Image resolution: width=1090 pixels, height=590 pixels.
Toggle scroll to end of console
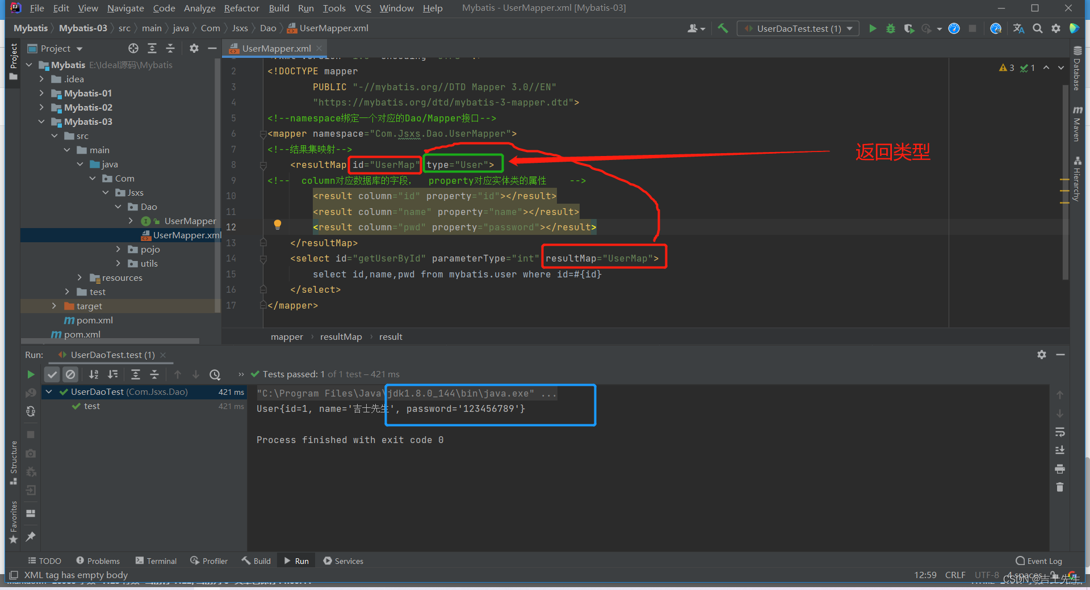1060,450
